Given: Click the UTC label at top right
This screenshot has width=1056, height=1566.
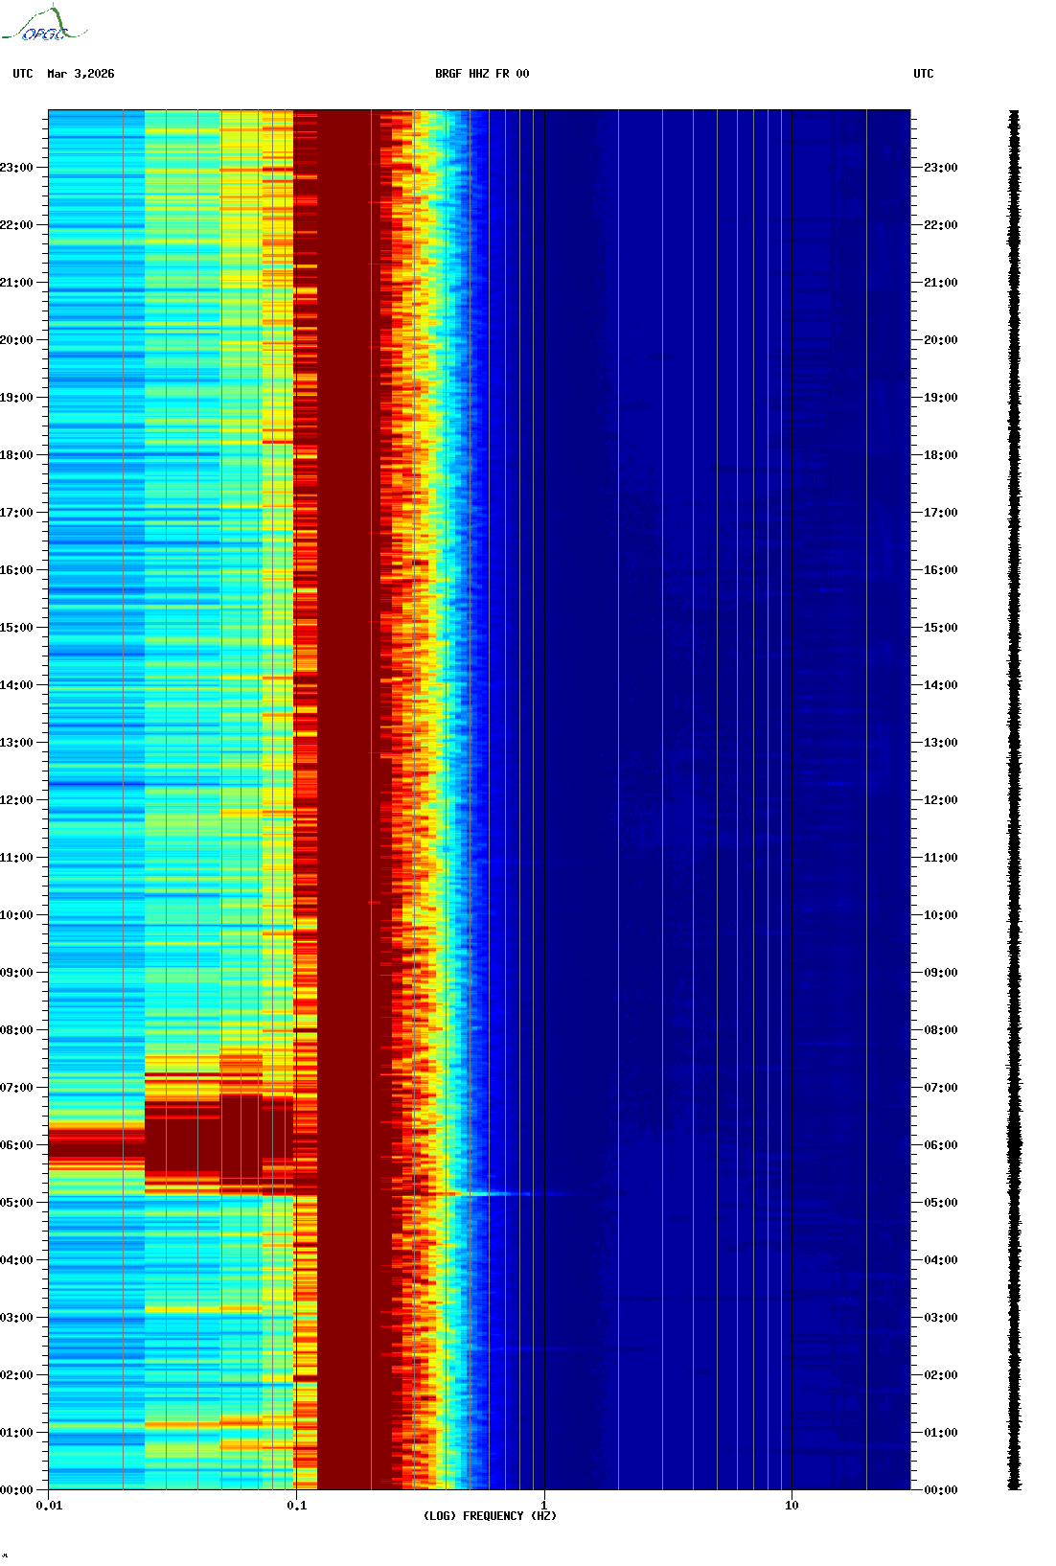Looking at the screenshot, I should pos(923,74).
